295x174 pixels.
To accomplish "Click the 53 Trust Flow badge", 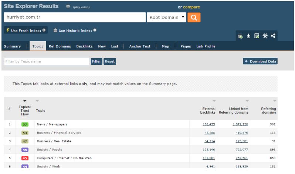I will point(25,133).
